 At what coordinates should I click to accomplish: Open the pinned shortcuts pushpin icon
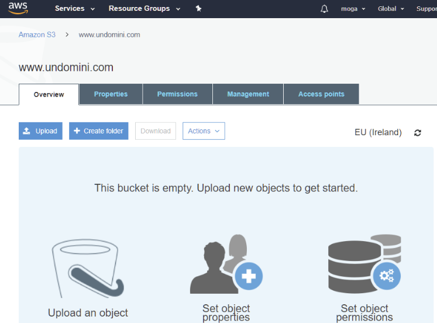click(x=198, y=9)
